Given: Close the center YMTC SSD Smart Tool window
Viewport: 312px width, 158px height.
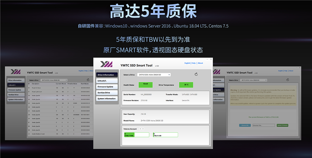Looking at the screenshot, I should pyautogui.click(x=211, y=59).
